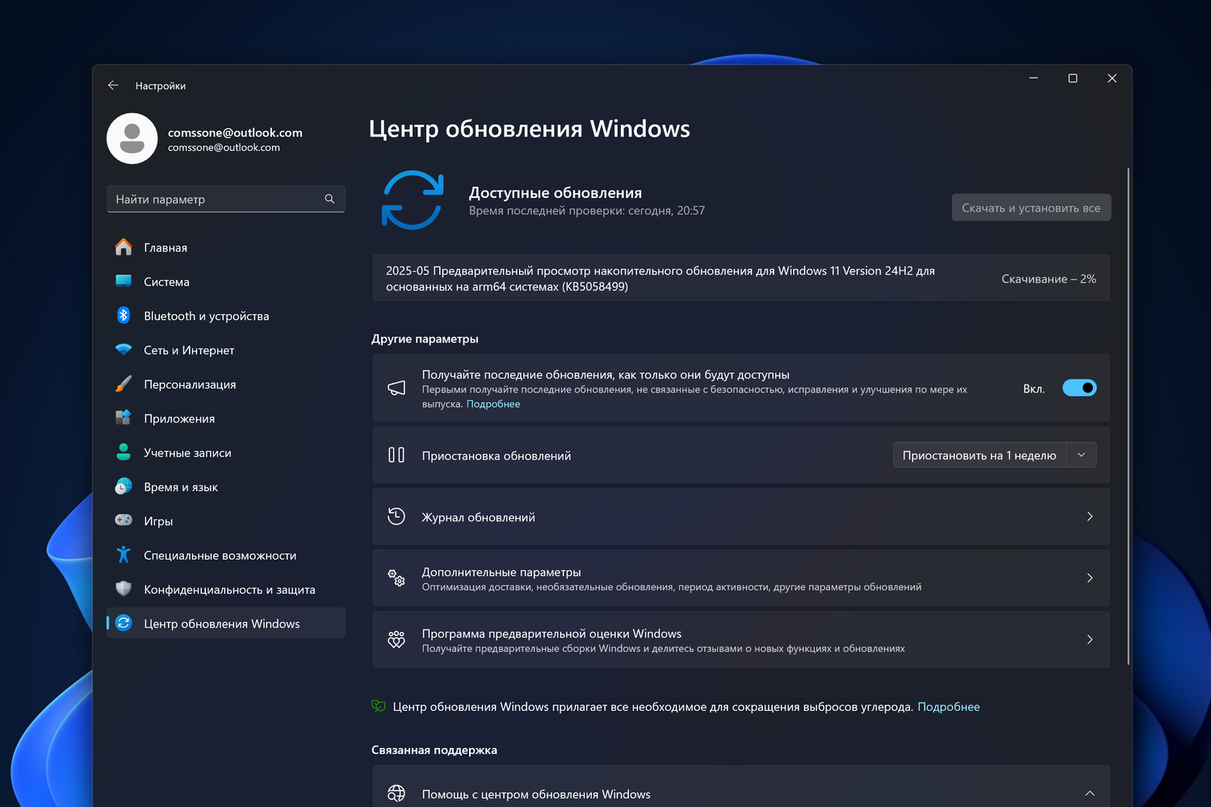This screenshot has height=807, width=1211.
Task: Click the Время и язык globe clock icon
Action: 124,486
